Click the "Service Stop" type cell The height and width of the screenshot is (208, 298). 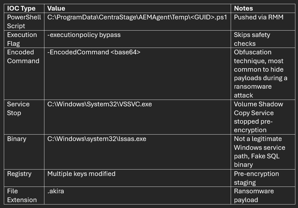point(18,108)
